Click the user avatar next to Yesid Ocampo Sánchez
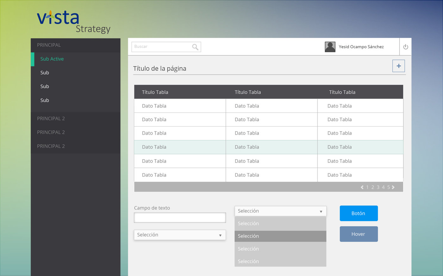The height and width of the screenshot is (276, 443). [x=330, y=46]
